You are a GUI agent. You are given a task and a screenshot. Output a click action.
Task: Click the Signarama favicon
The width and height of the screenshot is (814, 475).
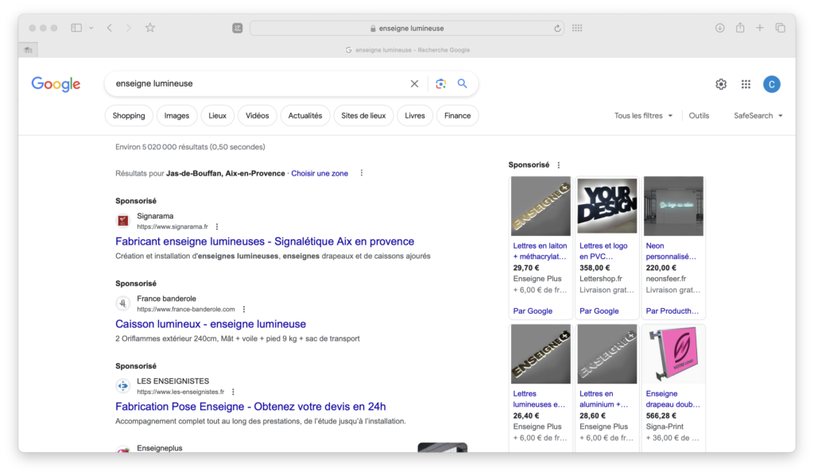tap(123, 221)
